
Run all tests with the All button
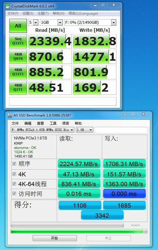click(18, 26)
